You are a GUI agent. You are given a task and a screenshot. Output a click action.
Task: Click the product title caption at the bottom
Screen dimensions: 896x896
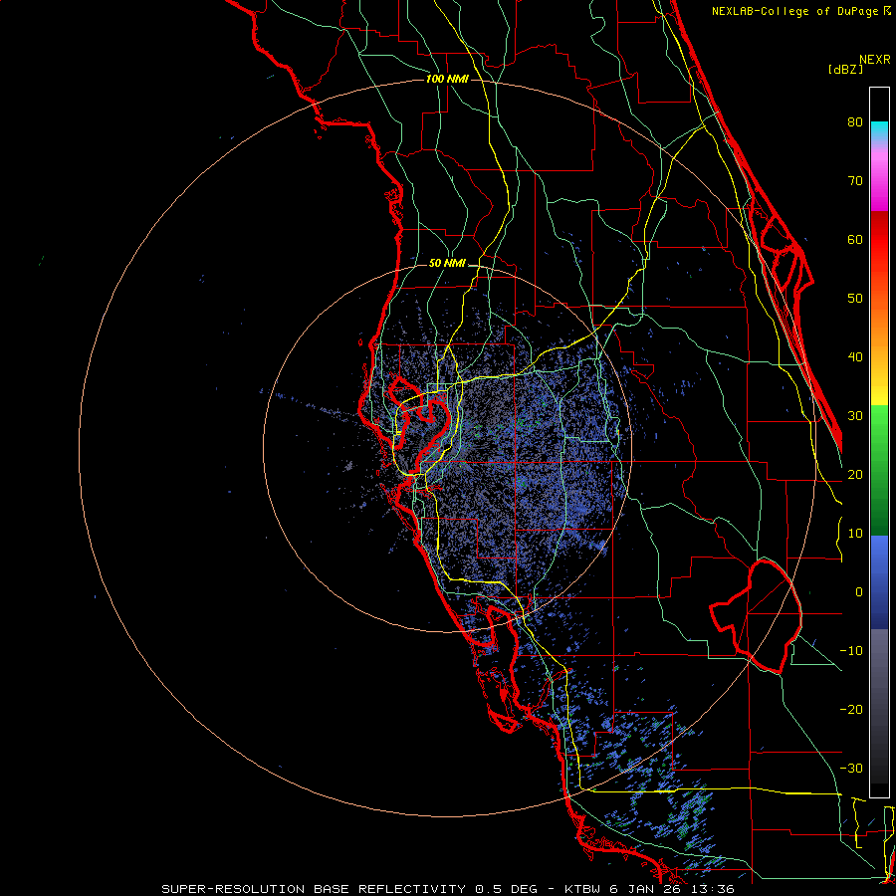point(447,889)
